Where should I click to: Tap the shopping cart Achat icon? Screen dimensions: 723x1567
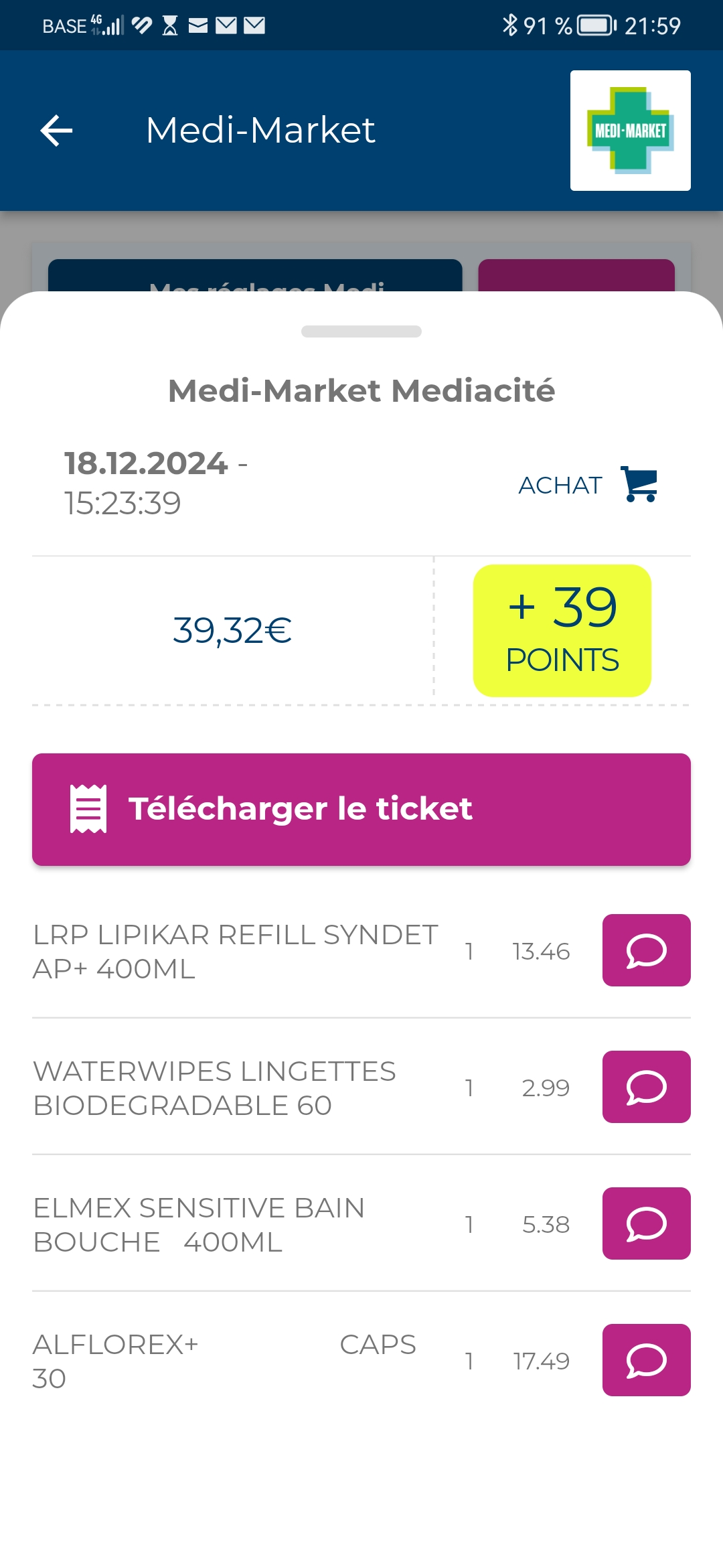click(x=639, y=484)
